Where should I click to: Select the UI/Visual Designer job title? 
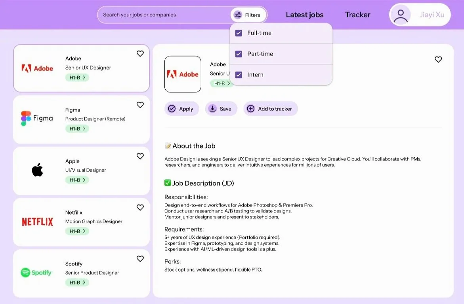86,170
